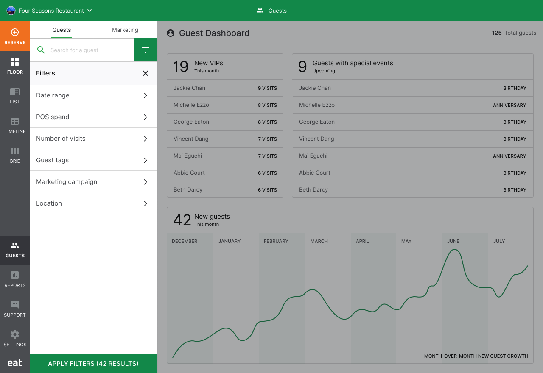Viewport: 543px width, 373px height.
Task: Switch to the Marketing tab
Action: pyautogui.click(x=125, y=30)
